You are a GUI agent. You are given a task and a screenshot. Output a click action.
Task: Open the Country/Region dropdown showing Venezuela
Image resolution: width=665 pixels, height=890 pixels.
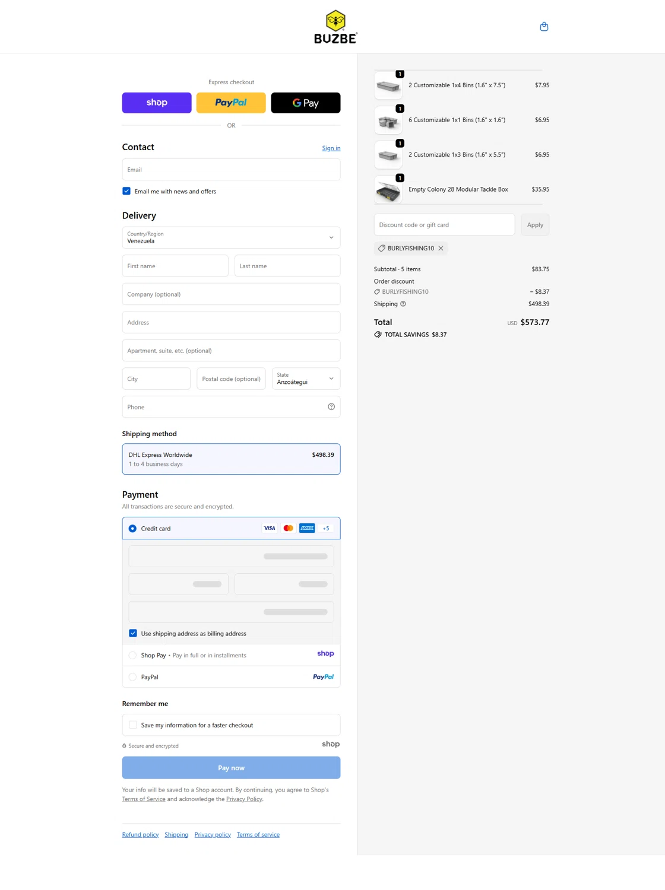(231, 237)
